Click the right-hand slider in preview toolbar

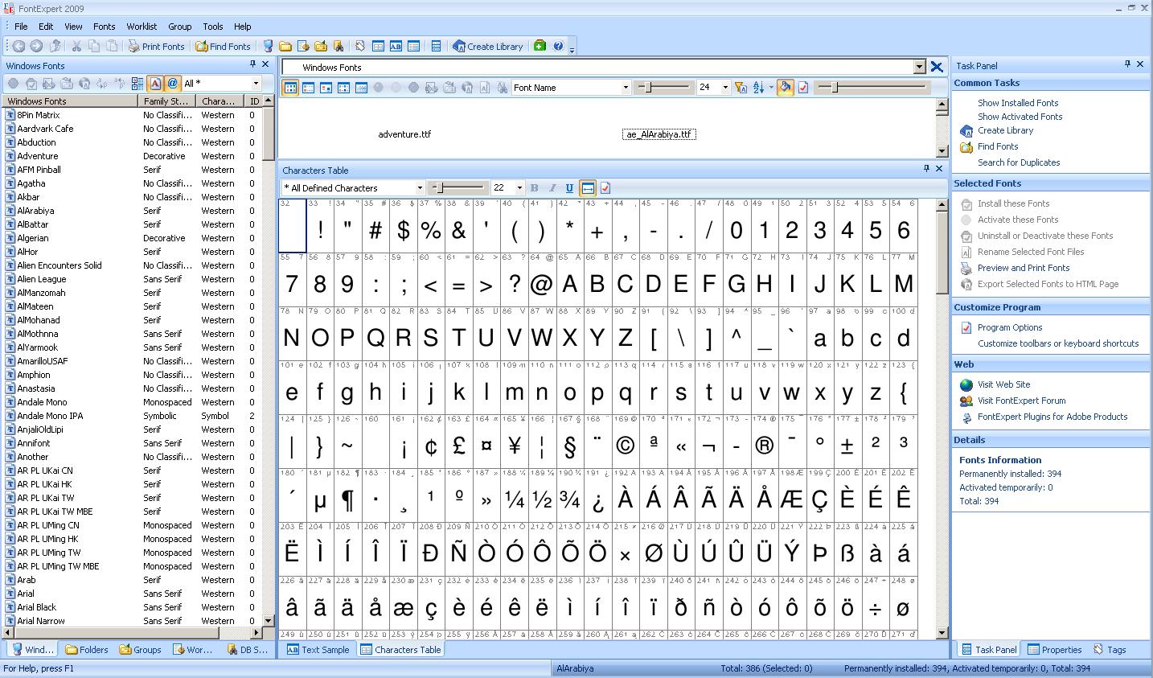point(872,88)
